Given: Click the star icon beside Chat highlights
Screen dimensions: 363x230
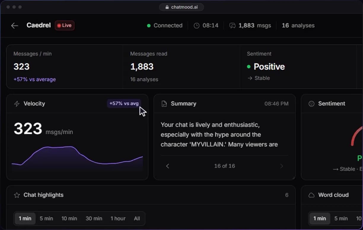Looking at the screenshot, I should 17,195.
